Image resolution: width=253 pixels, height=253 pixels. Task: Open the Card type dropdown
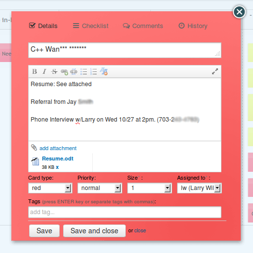point(50,188)
